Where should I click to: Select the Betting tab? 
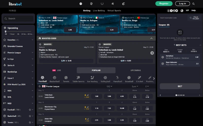tap(87, 11)
